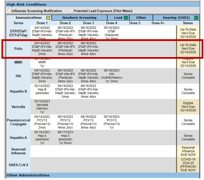This screenshot has width=204, height=180.
Task: Click Hepatitis B Series Complete status cell
Action: [188, 91]
